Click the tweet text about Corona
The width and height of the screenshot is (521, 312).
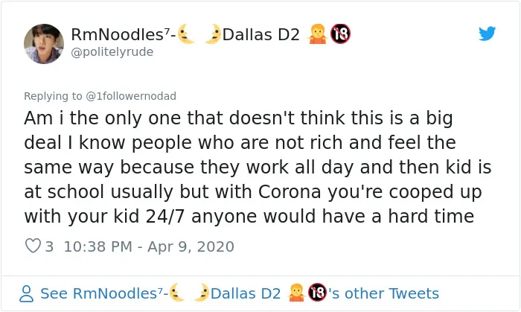(x=258, y=167)
